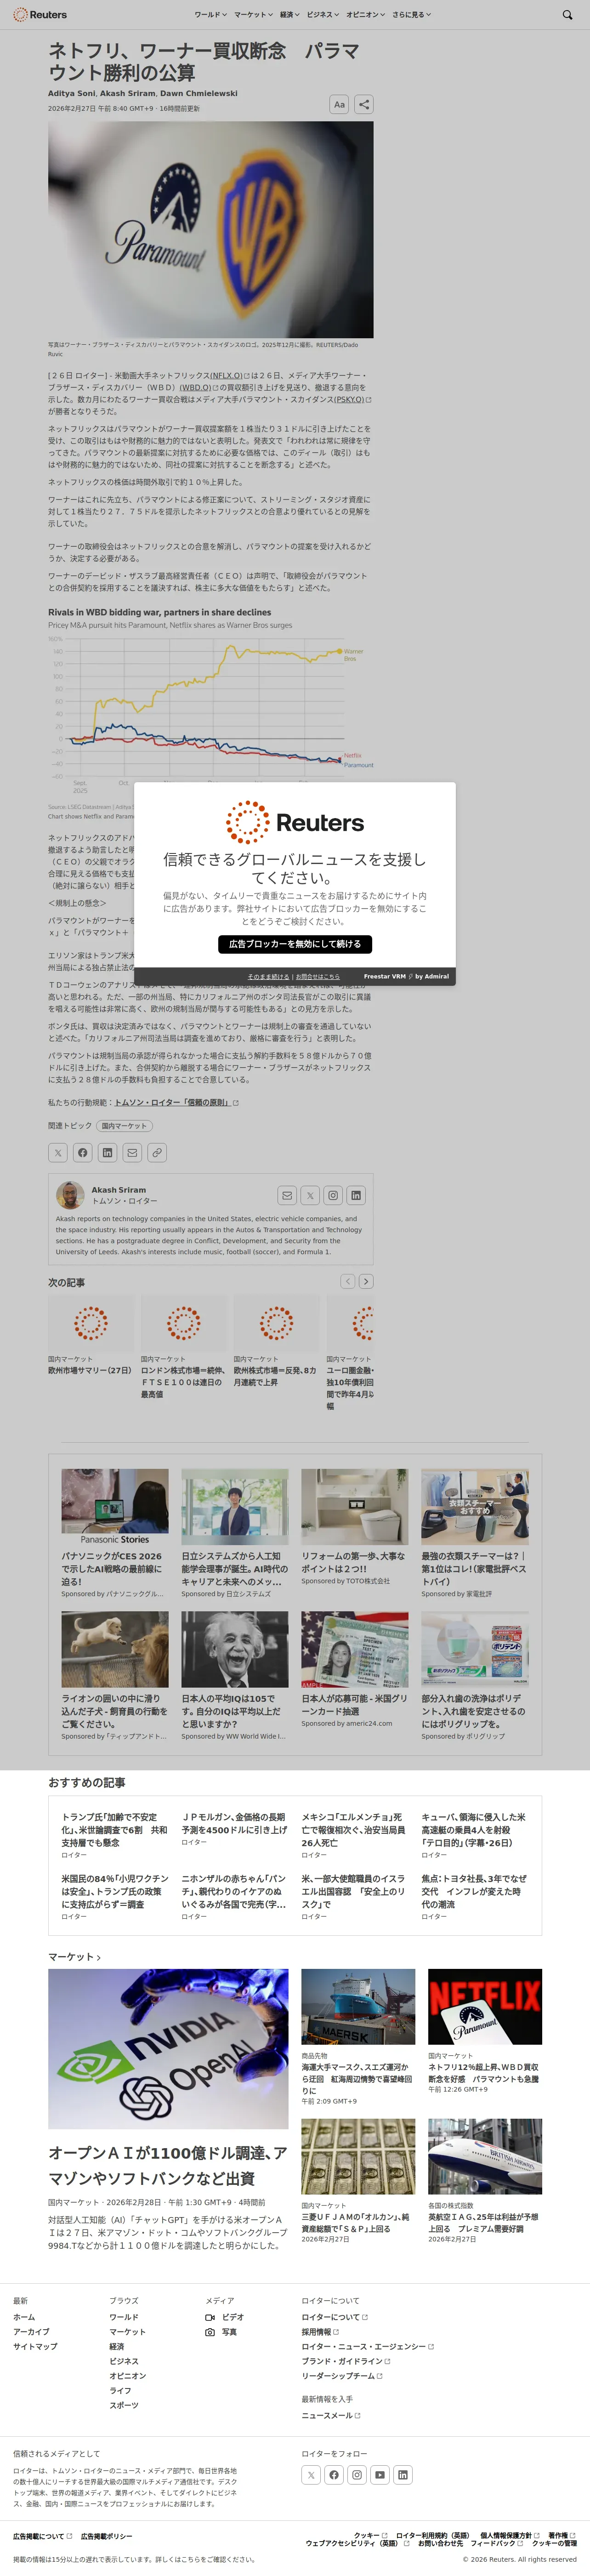This screenshot has height=2576, width=590.
Task: Read オープンＡＩが1100億ドル調達 headline
Action: (168, 2165)
